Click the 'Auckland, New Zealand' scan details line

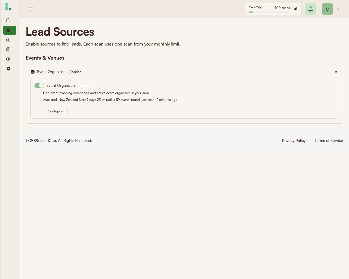(110, 100)
